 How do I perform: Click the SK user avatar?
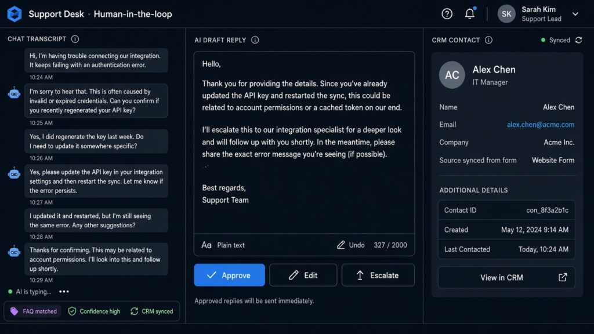point(506,14)
